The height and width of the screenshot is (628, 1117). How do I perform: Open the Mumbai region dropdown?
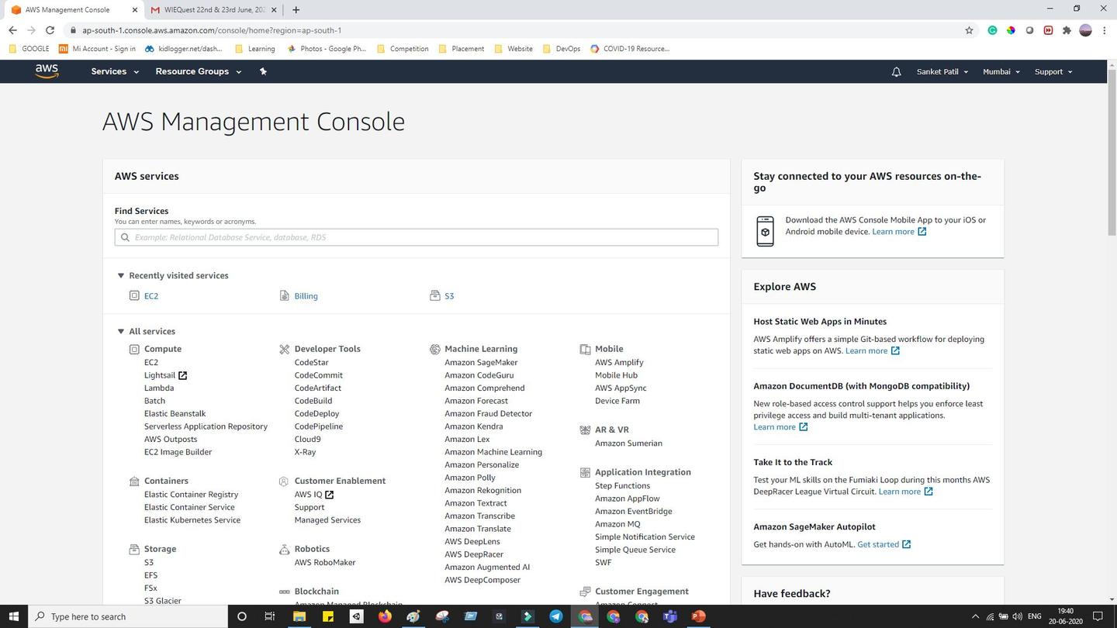tap(1001, 71)
